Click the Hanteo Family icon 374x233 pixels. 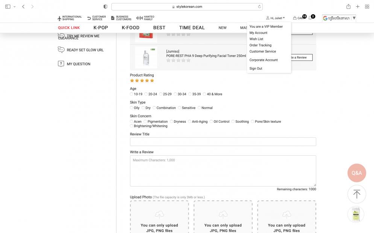point(139,18)
